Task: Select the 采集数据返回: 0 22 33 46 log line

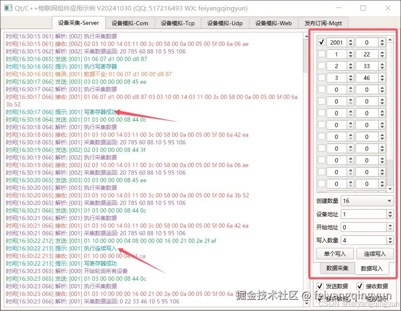Action: tap(93, 302)
